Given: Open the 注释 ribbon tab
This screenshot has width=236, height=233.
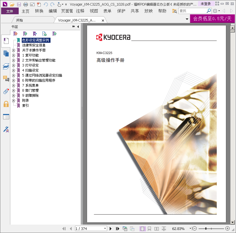Looking at the screenshot, I should point(80,11).
